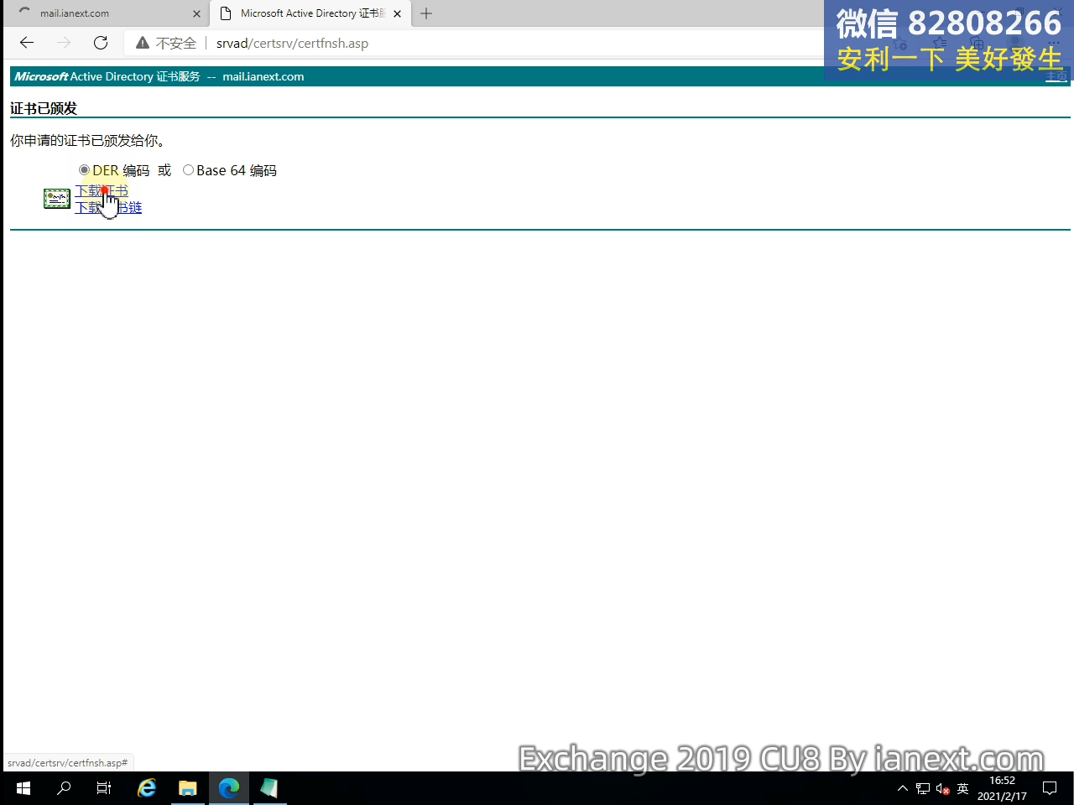This screenshot has width=1074, height=805.
Task: Show hidden system tray icons
Action: 903,788
